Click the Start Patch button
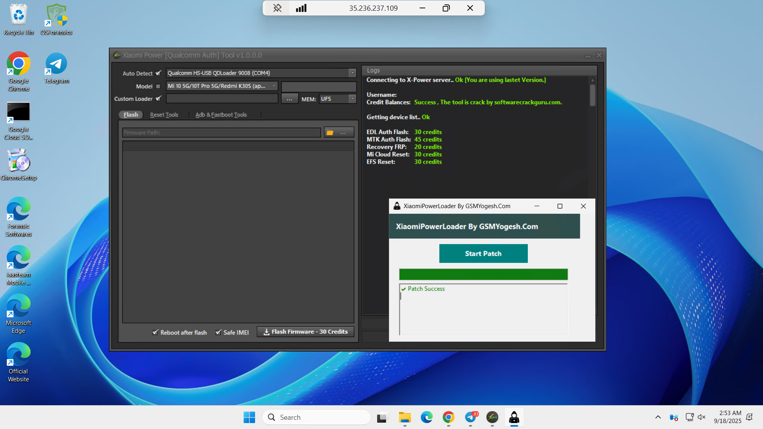This screenshot has width=763, height=429. [483, 253]
